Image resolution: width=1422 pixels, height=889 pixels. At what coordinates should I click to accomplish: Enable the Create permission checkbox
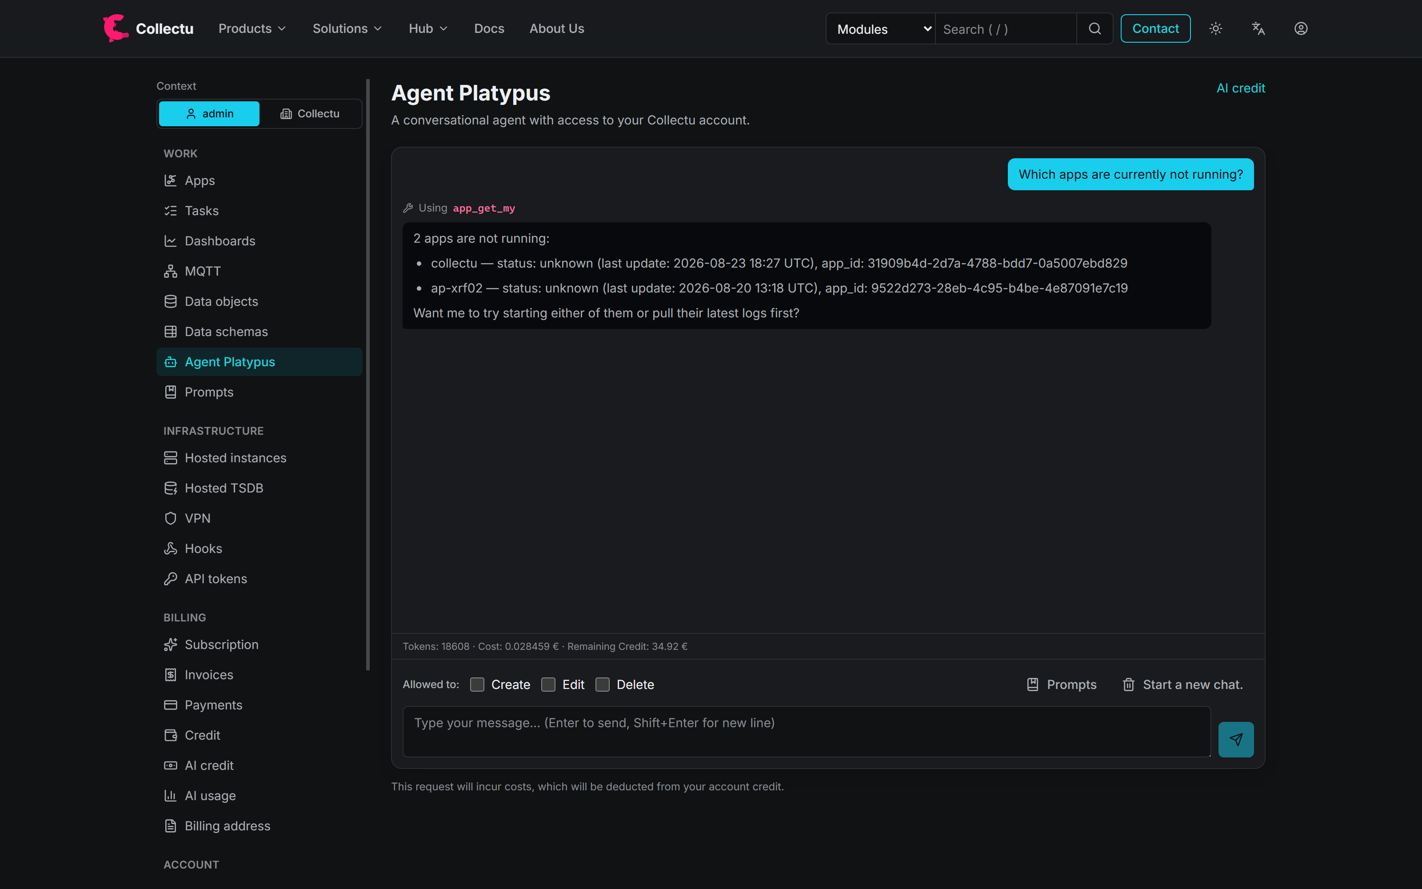pyautogui.click(x=477, y=685)
